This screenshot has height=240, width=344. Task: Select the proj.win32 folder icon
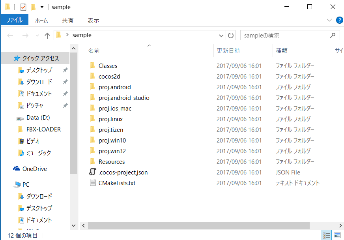[x=92, y=151]
